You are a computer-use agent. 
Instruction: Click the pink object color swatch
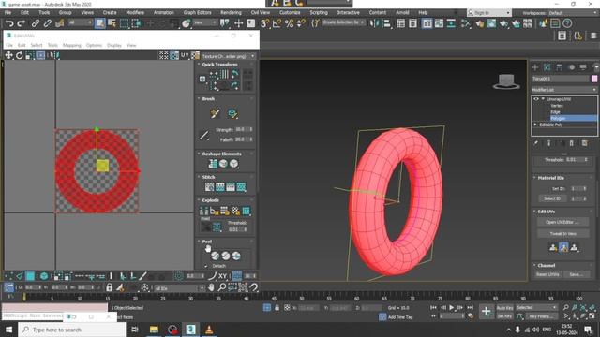[x=594, y=79]
